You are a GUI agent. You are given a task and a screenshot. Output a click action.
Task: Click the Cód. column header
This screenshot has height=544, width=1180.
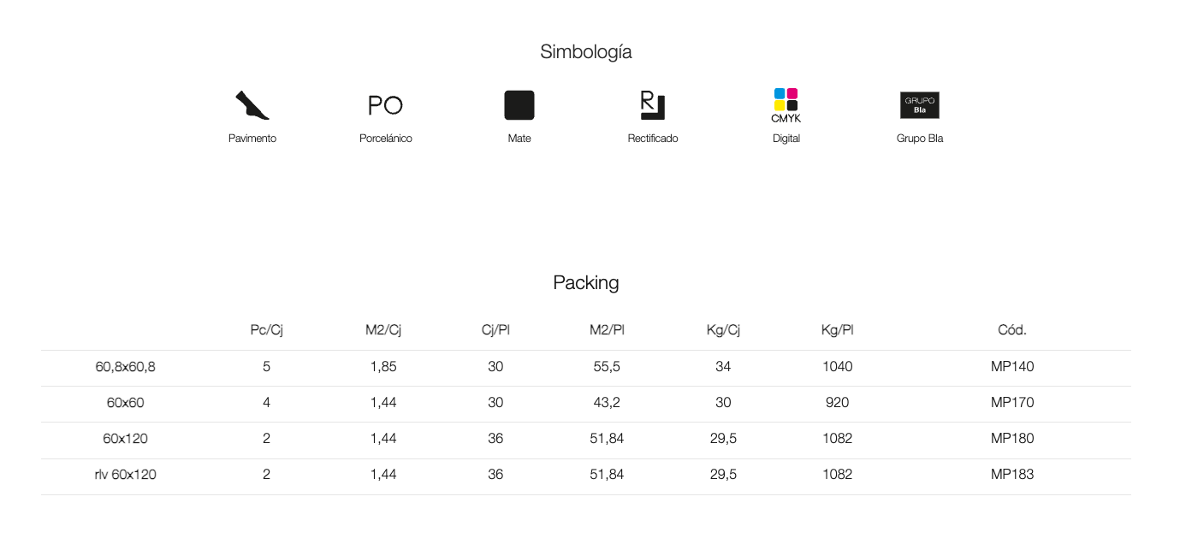[1012, 330]
